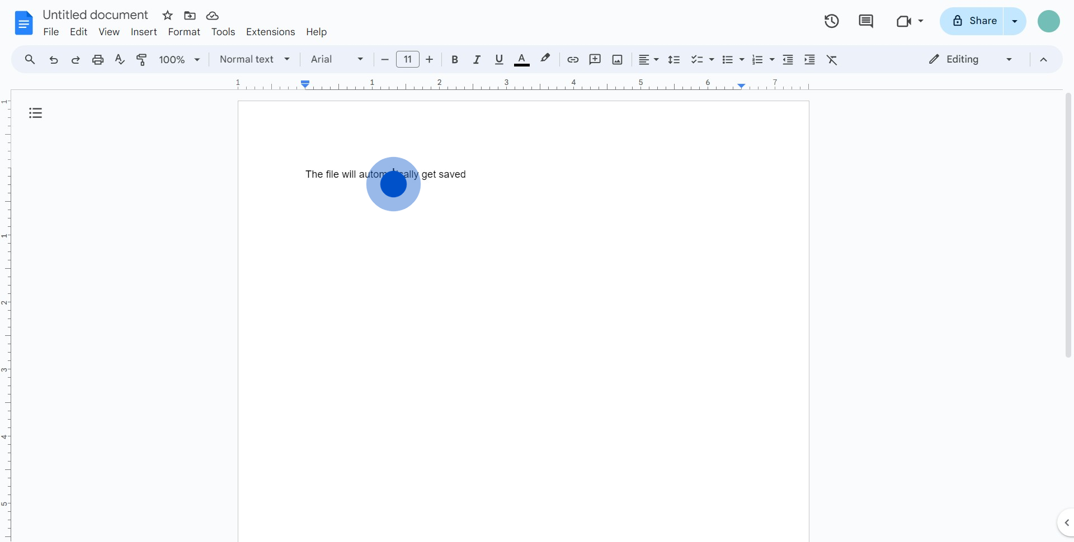Search the menus magnifier icon
1074x542 pixels.
(x=30, y=59)
